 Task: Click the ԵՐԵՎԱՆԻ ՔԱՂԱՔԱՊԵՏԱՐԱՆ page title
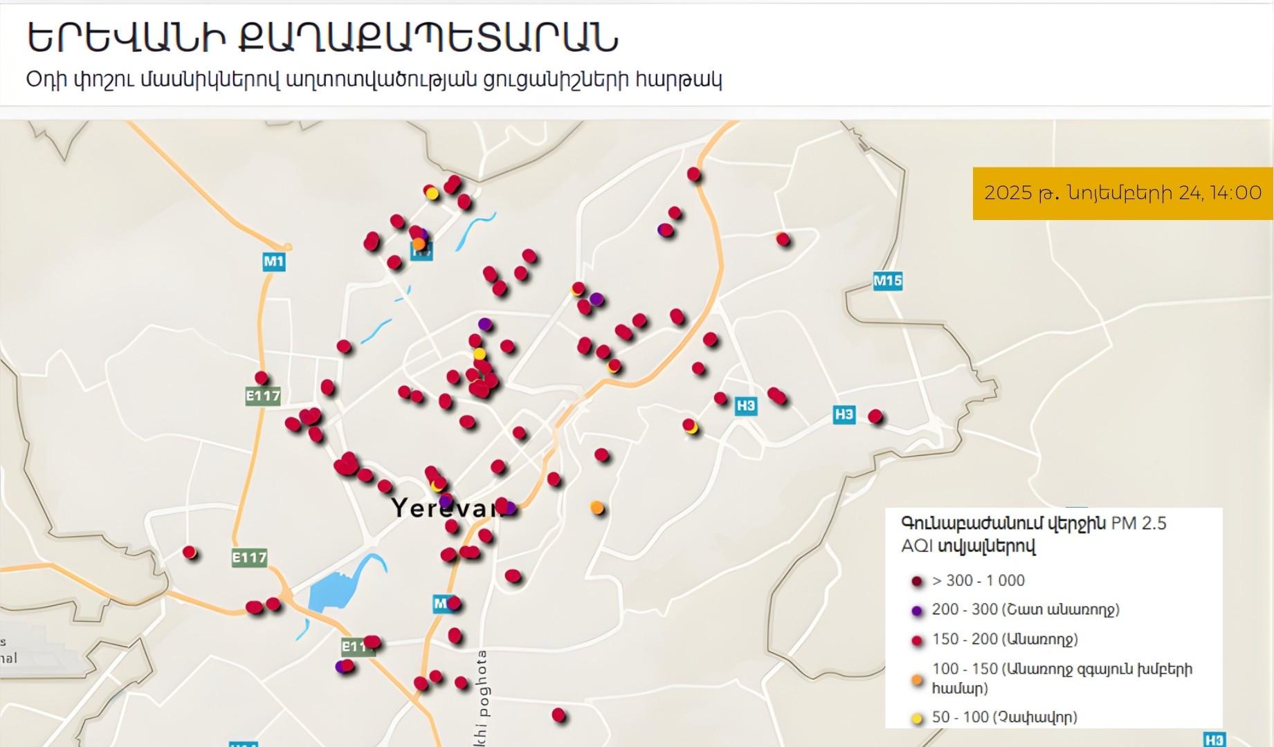point(322,38)
